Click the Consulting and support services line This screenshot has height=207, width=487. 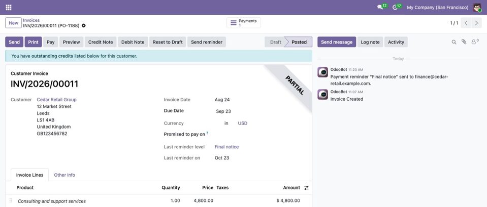pyautogui.click(x=52, y=201)
